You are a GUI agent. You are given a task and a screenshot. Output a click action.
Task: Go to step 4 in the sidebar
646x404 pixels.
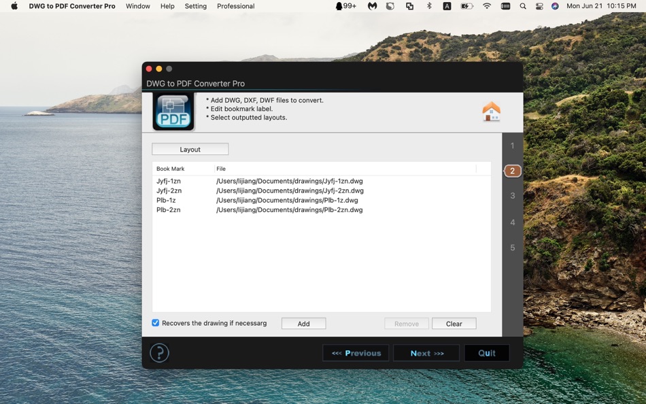(513, 222)
